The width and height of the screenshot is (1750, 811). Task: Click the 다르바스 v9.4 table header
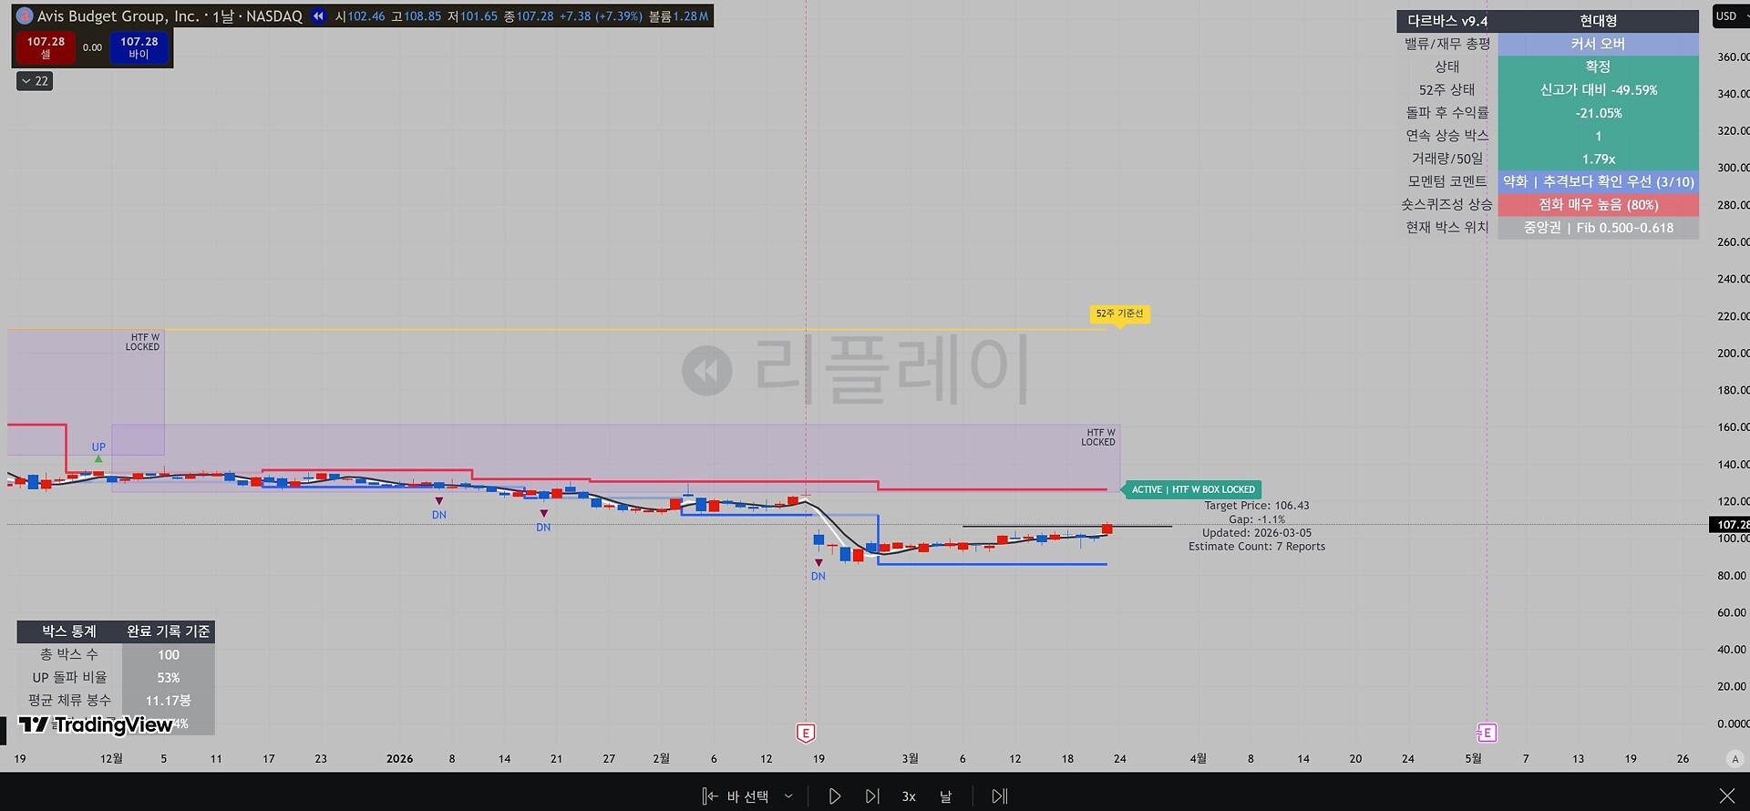point(1447,21)
